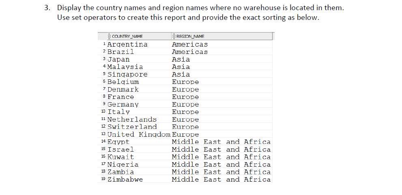Click the line starting 'Use set operators'
402x195 pixels.
point(188,18)
